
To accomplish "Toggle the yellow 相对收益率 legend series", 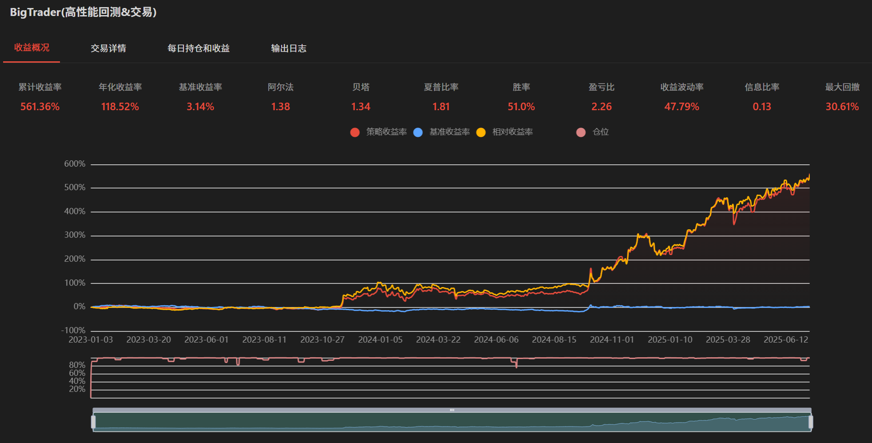I will coord(481,132).
